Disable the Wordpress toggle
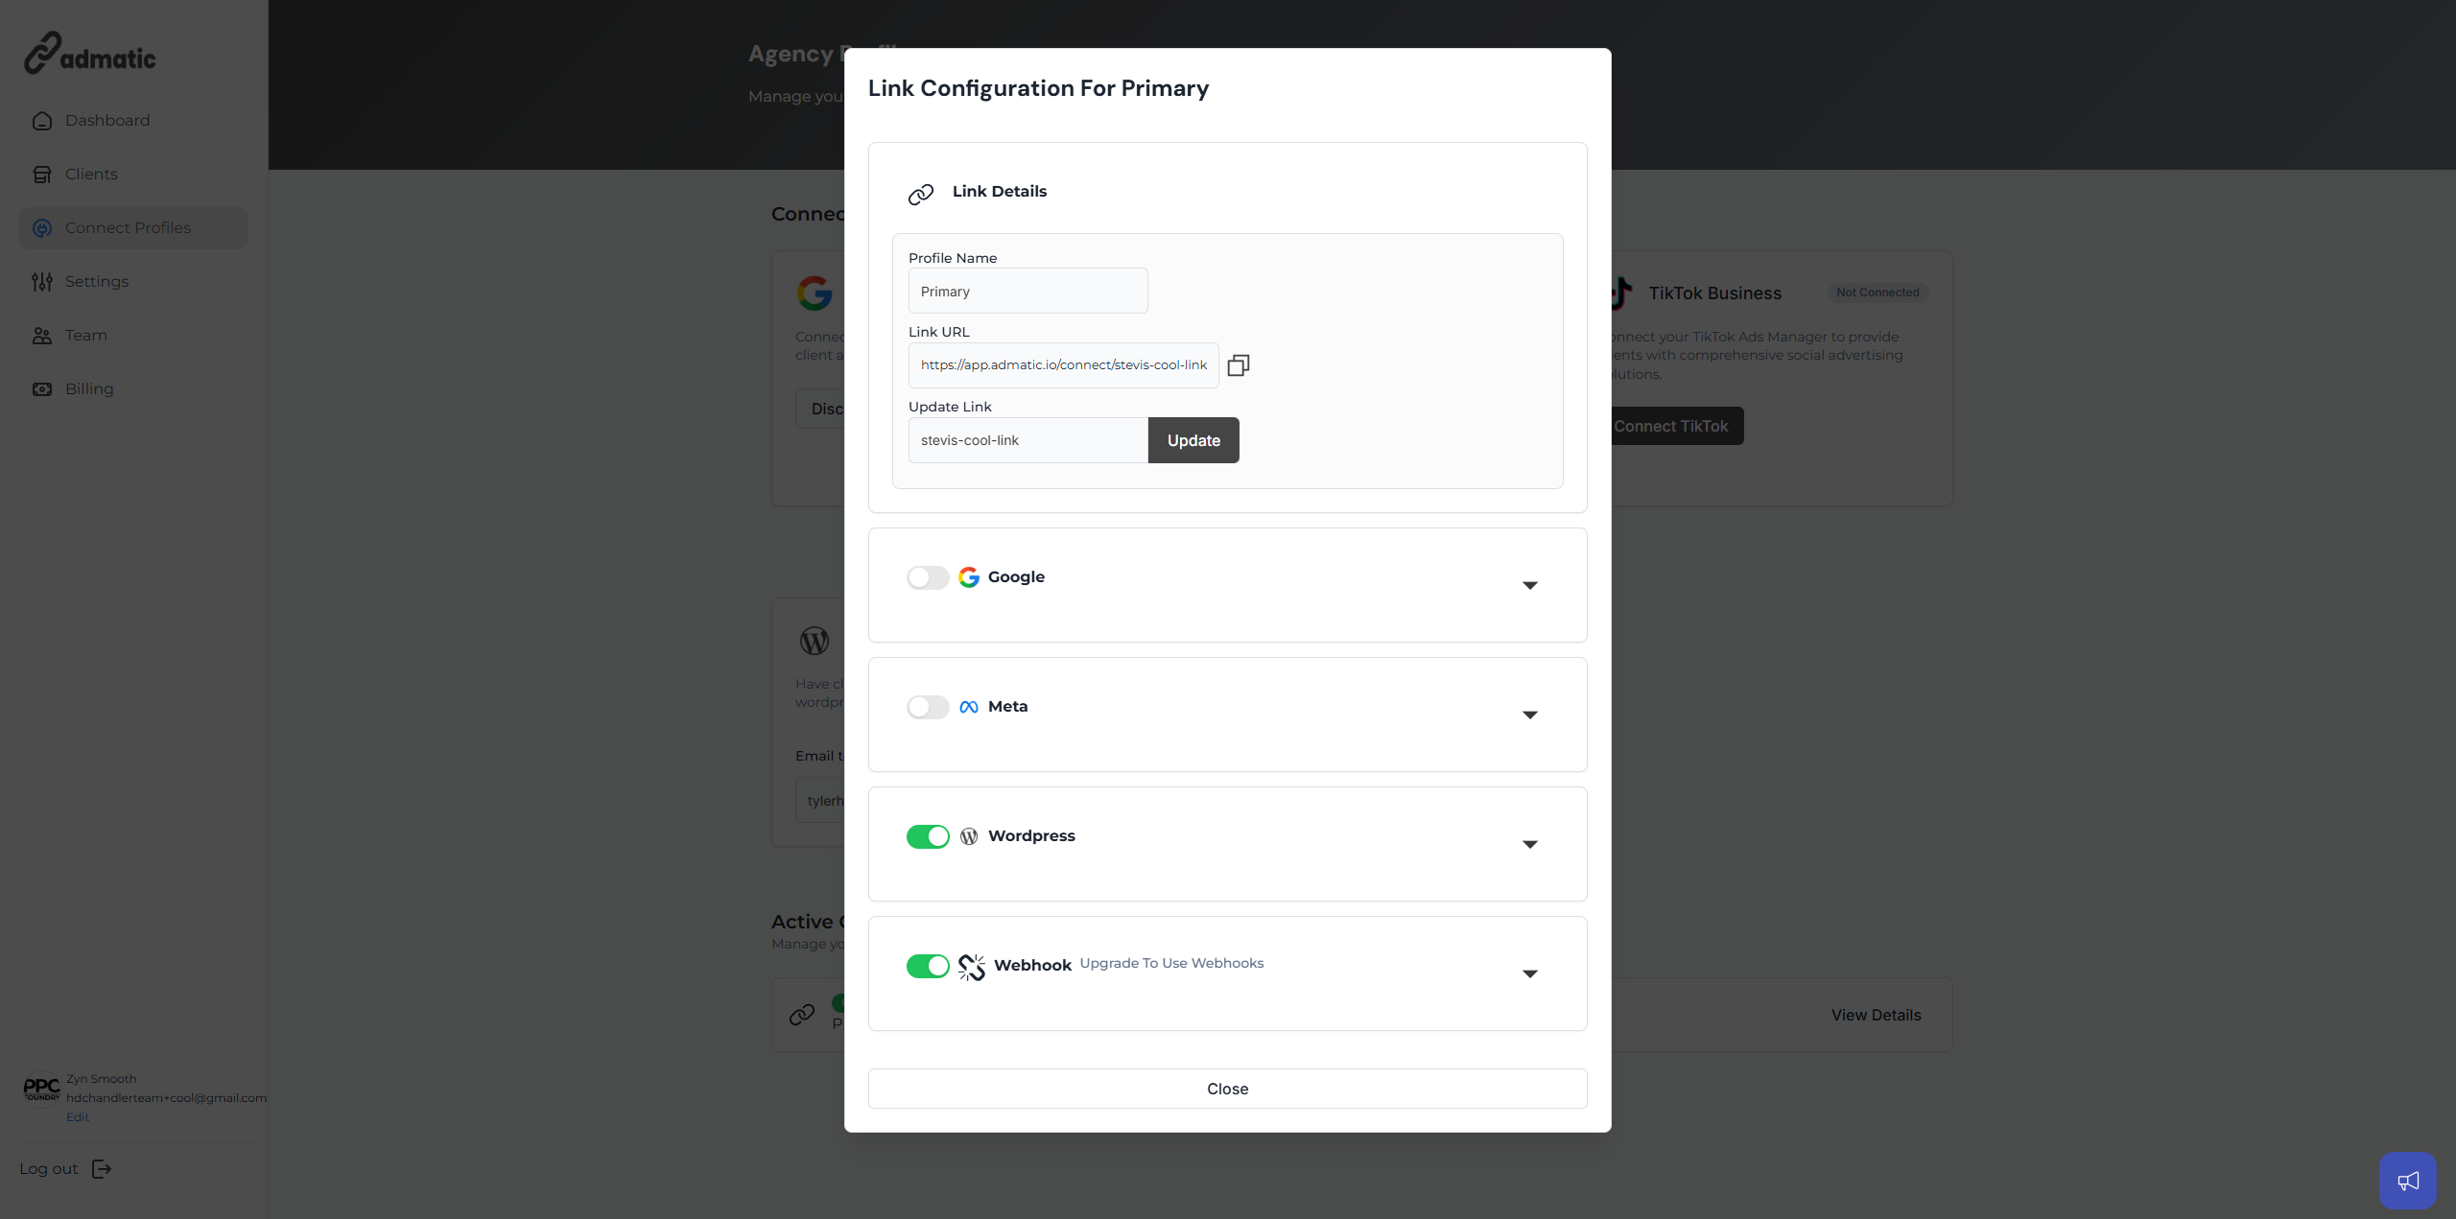2456x1219 pixels. [x=928, y=836]
